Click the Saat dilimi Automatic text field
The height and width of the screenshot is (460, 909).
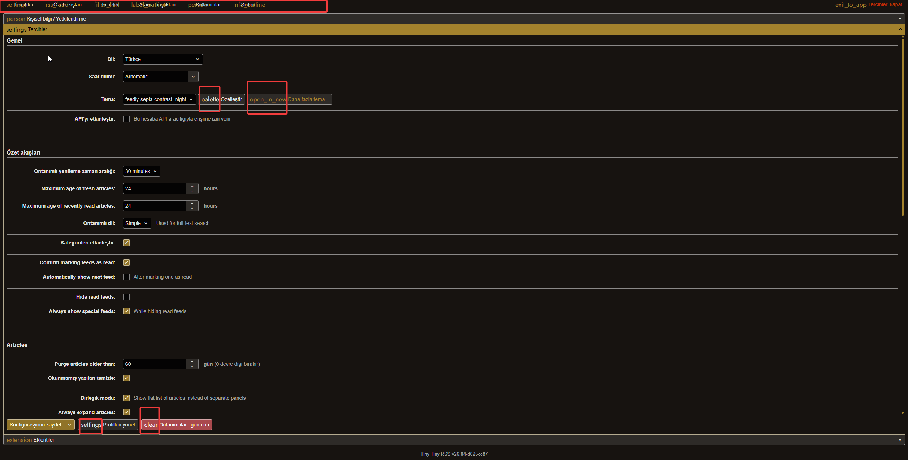point(155,77)
